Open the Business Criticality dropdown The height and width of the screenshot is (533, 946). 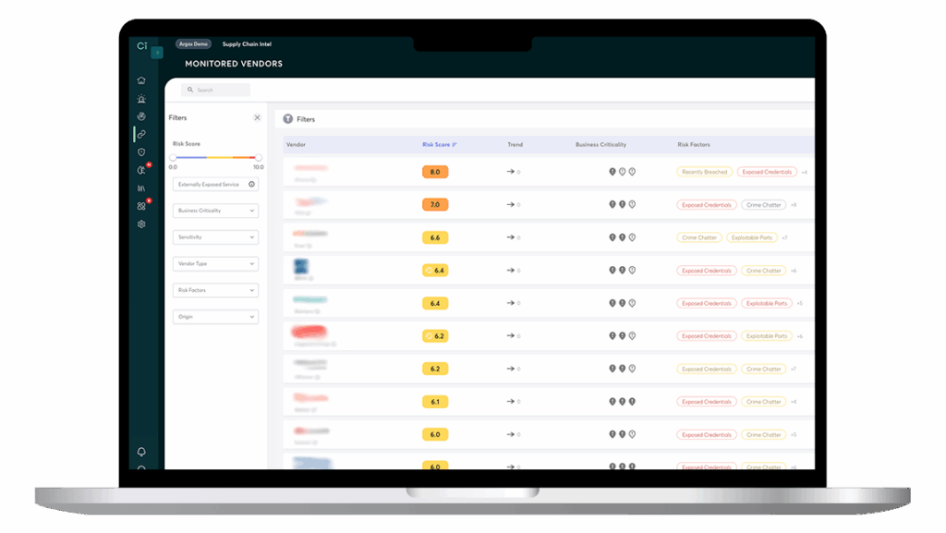pos(215,211)
